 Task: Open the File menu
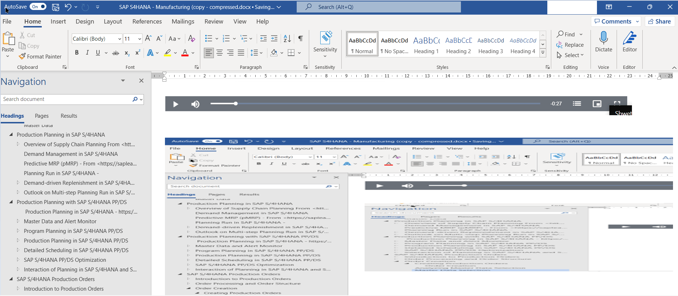(7, 21)
